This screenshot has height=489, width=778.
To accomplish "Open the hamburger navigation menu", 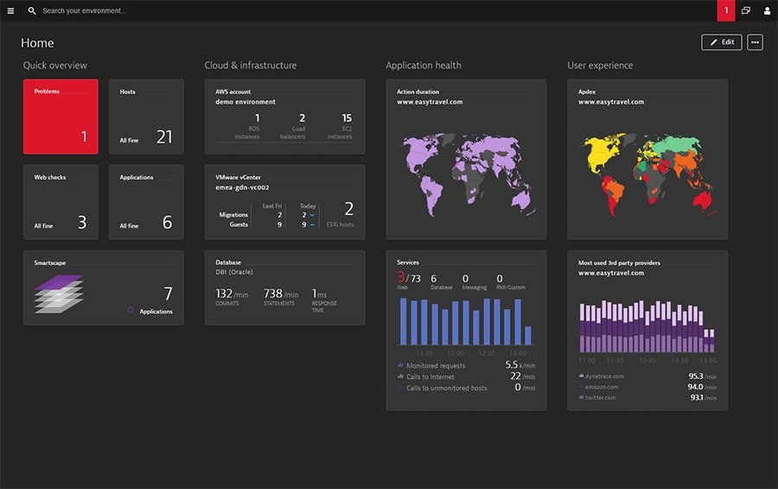I will point(10,10).
